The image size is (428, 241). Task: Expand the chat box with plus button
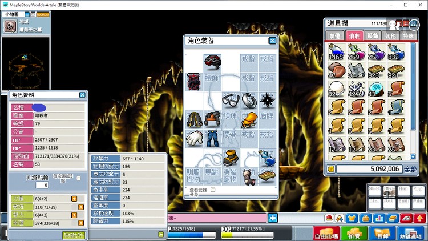pyautogui.click(x=273, y=218)
